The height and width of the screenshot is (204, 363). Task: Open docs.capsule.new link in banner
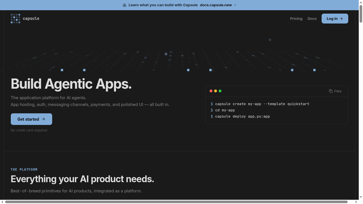pyautogui.click(x=216, y=5)
